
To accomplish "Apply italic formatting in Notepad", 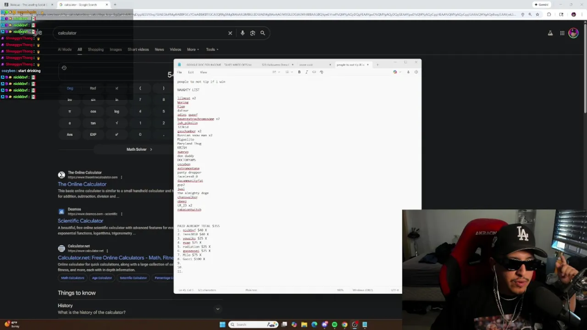I will point(307,72).
